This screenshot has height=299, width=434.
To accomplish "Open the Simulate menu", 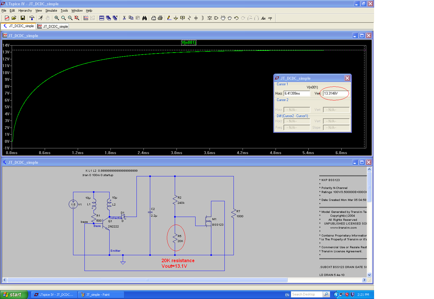I will tap(51, 11).
